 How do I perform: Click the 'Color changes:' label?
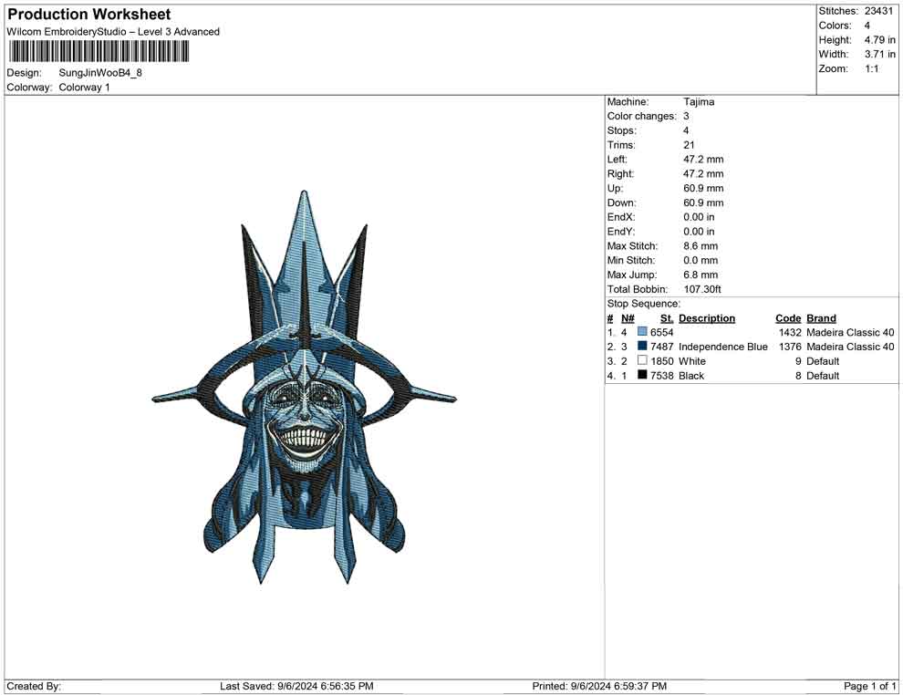[641, 116]
